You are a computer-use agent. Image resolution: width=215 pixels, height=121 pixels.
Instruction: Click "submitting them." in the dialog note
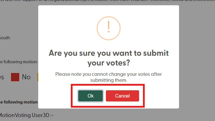(x=108, y=80)
